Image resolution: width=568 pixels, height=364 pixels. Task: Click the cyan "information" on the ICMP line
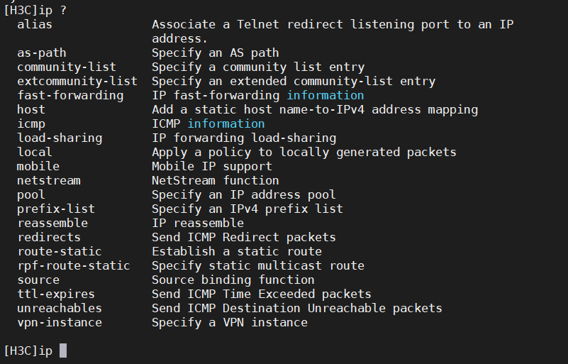tap(225, 123)
